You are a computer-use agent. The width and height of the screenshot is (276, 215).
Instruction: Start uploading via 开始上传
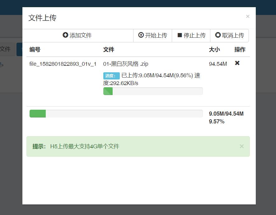152,35
